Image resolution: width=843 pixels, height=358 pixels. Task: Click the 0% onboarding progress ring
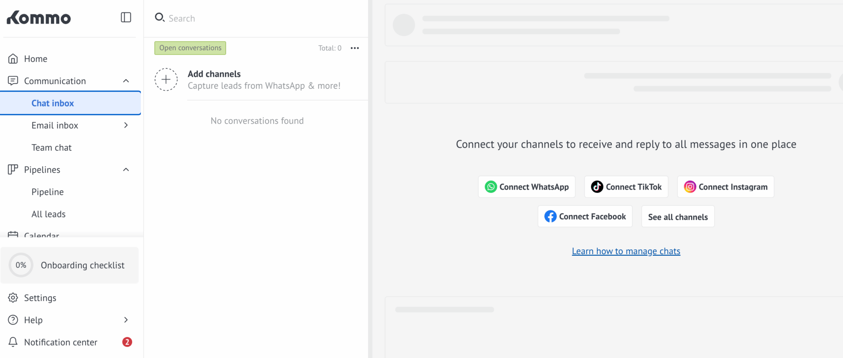pos(21,265)
